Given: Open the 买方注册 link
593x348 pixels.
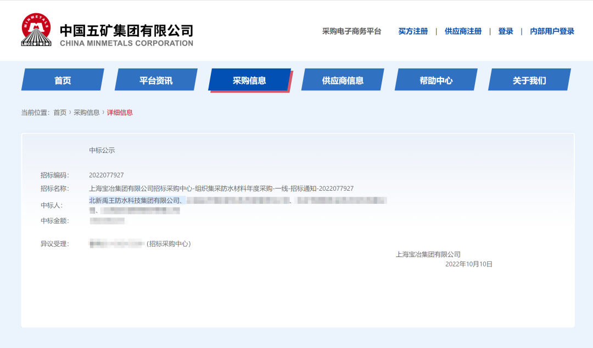Looking at the screenshot, I should click(413, 31).
